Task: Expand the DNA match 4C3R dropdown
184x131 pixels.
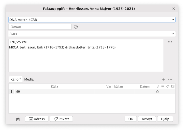Action: pyautogui.click(x=173, y=20)
